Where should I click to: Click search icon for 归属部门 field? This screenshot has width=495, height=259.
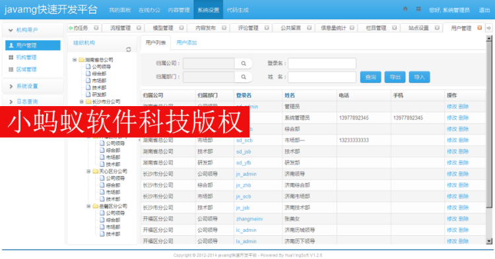[x=244, y=77]
